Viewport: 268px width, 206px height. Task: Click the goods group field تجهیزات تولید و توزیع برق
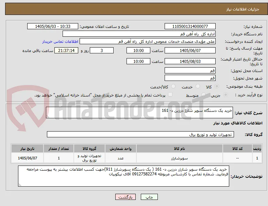point(140,134)
